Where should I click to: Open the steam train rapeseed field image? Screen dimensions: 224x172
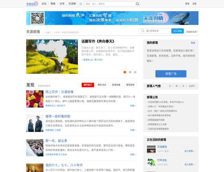(52, 57)
